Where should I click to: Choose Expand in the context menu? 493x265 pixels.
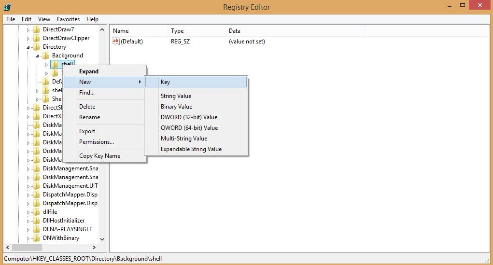tap(105, 71)
